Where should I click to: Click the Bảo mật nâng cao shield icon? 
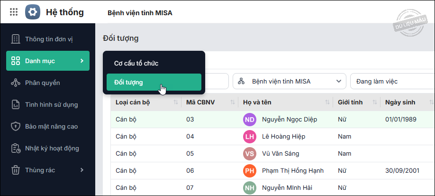(15, 126)
